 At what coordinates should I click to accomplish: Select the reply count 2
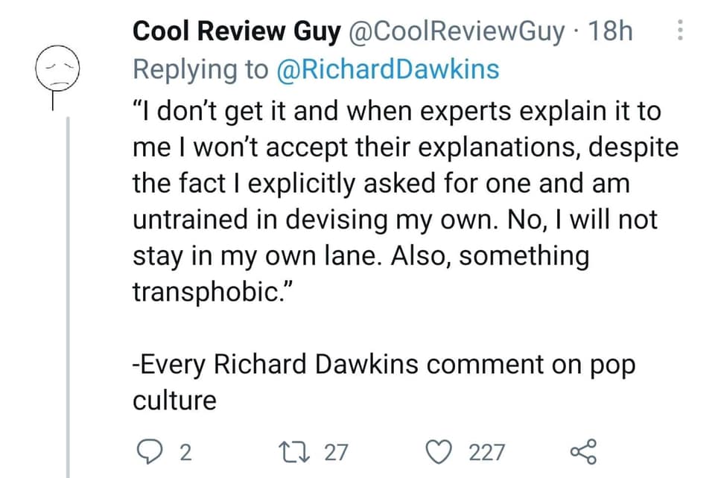coord(185,453)
